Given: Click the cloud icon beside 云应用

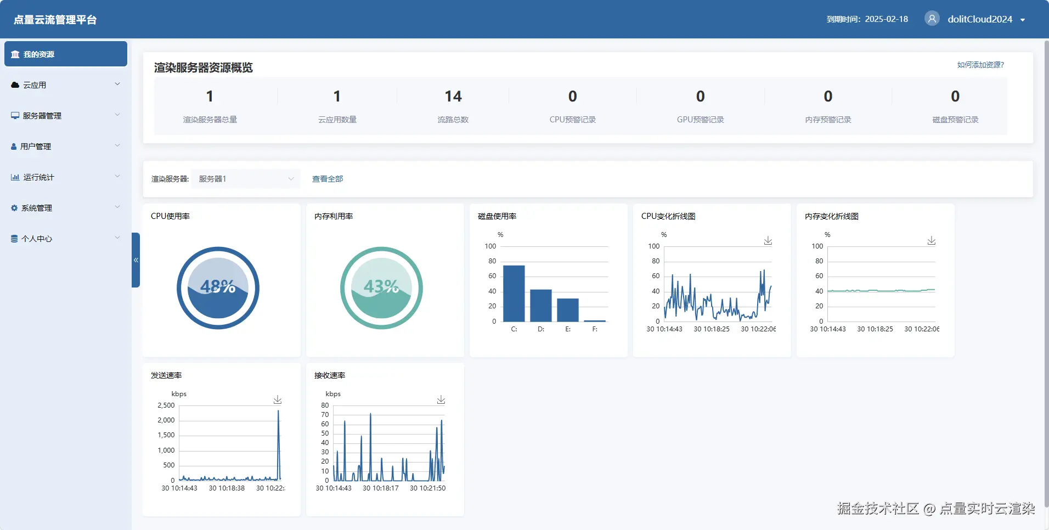Looking at the screenshot, I should [15, 85].
